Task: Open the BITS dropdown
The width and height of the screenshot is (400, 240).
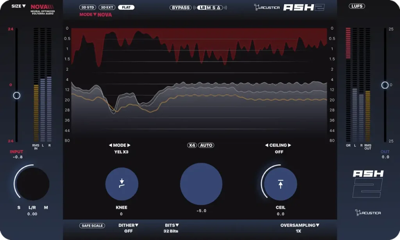Action: [x=172, y=225]
